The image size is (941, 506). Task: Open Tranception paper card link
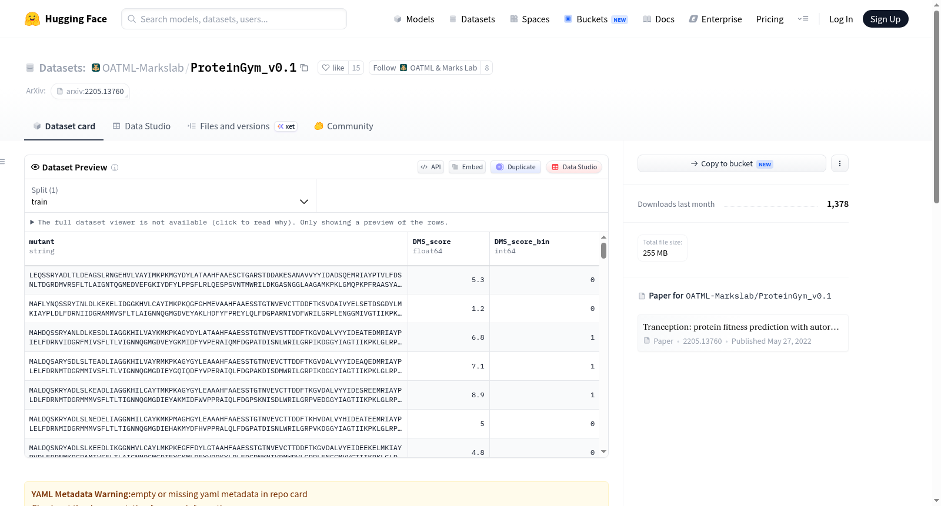(743, 333)
